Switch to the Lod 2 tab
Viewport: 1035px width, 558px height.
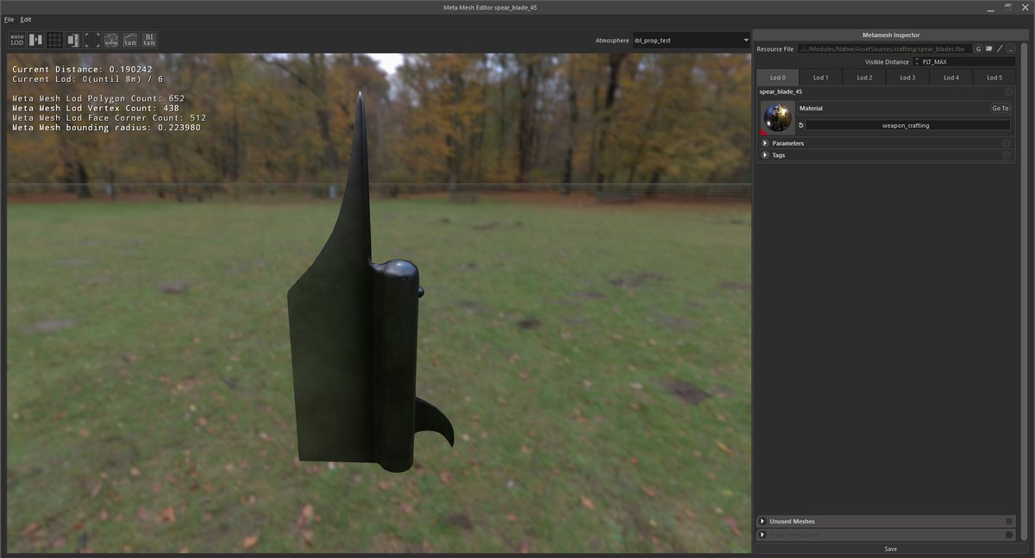pos(864,78)
